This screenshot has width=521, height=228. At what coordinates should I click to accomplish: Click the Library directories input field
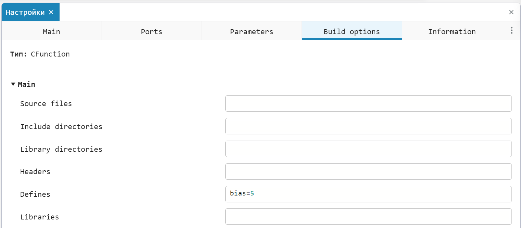click(x=368, y=149)
